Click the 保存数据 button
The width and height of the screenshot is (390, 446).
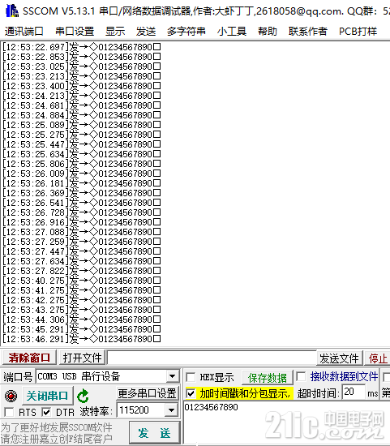tap(267, 378)
